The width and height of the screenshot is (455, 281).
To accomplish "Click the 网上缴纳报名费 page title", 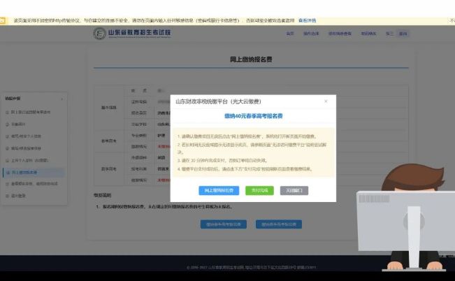I will (251, 59).
